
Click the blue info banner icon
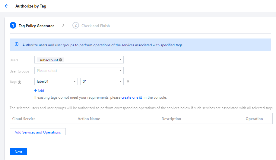point(17,45)
